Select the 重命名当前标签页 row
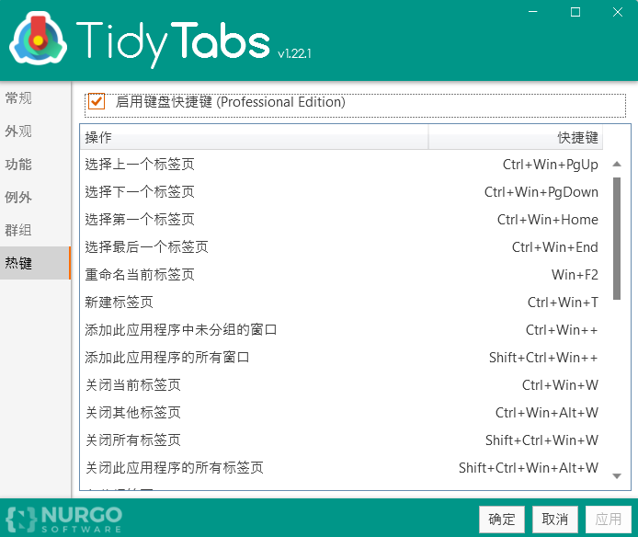The width and height of the screenshot is (638, 537). (x=341, y=275)
